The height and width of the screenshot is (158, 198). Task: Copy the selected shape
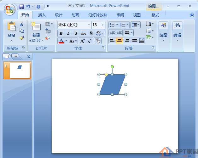[x=21, y=31]
